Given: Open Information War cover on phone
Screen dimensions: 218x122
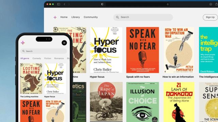Looking at the screenshot, I should [55, 111].
